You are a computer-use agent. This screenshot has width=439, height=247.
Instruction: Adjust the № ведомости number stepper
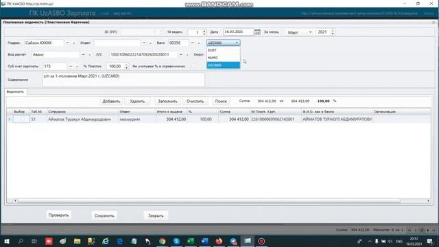tap(204, 32)
